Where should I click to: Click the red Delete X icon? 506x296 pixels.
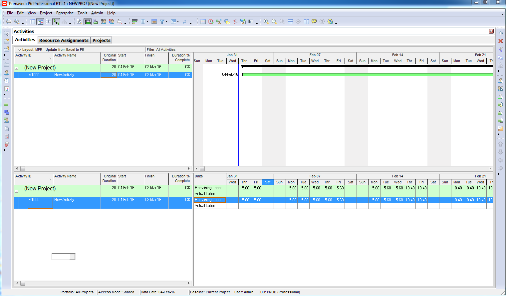[x=500, y=41]
